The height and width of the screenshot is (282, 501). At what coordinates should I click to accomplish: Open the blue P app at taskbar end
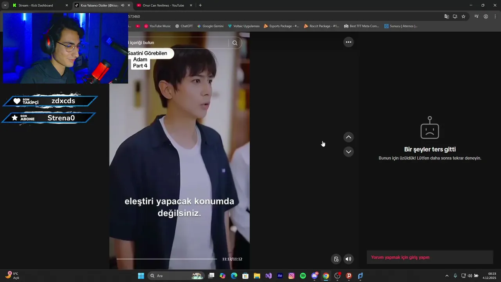tap(360, 276)
